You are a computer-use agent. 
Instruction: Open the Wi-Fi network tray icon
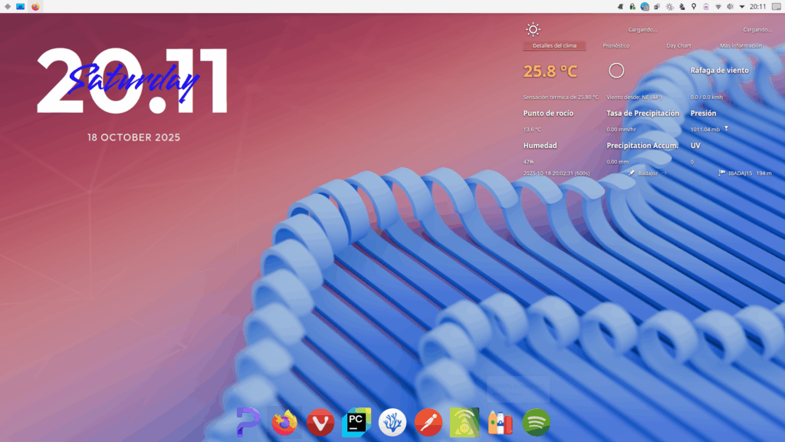[718, 6]
